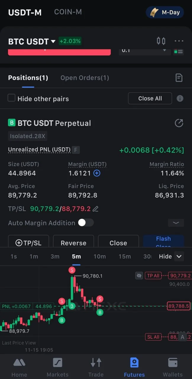Expand the chart timeframe dropdown arrow
This screenshot has height=379, width=192.
point(179,256)
